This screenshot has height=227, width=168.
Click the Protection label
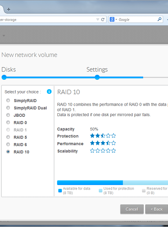click(68, 136)
